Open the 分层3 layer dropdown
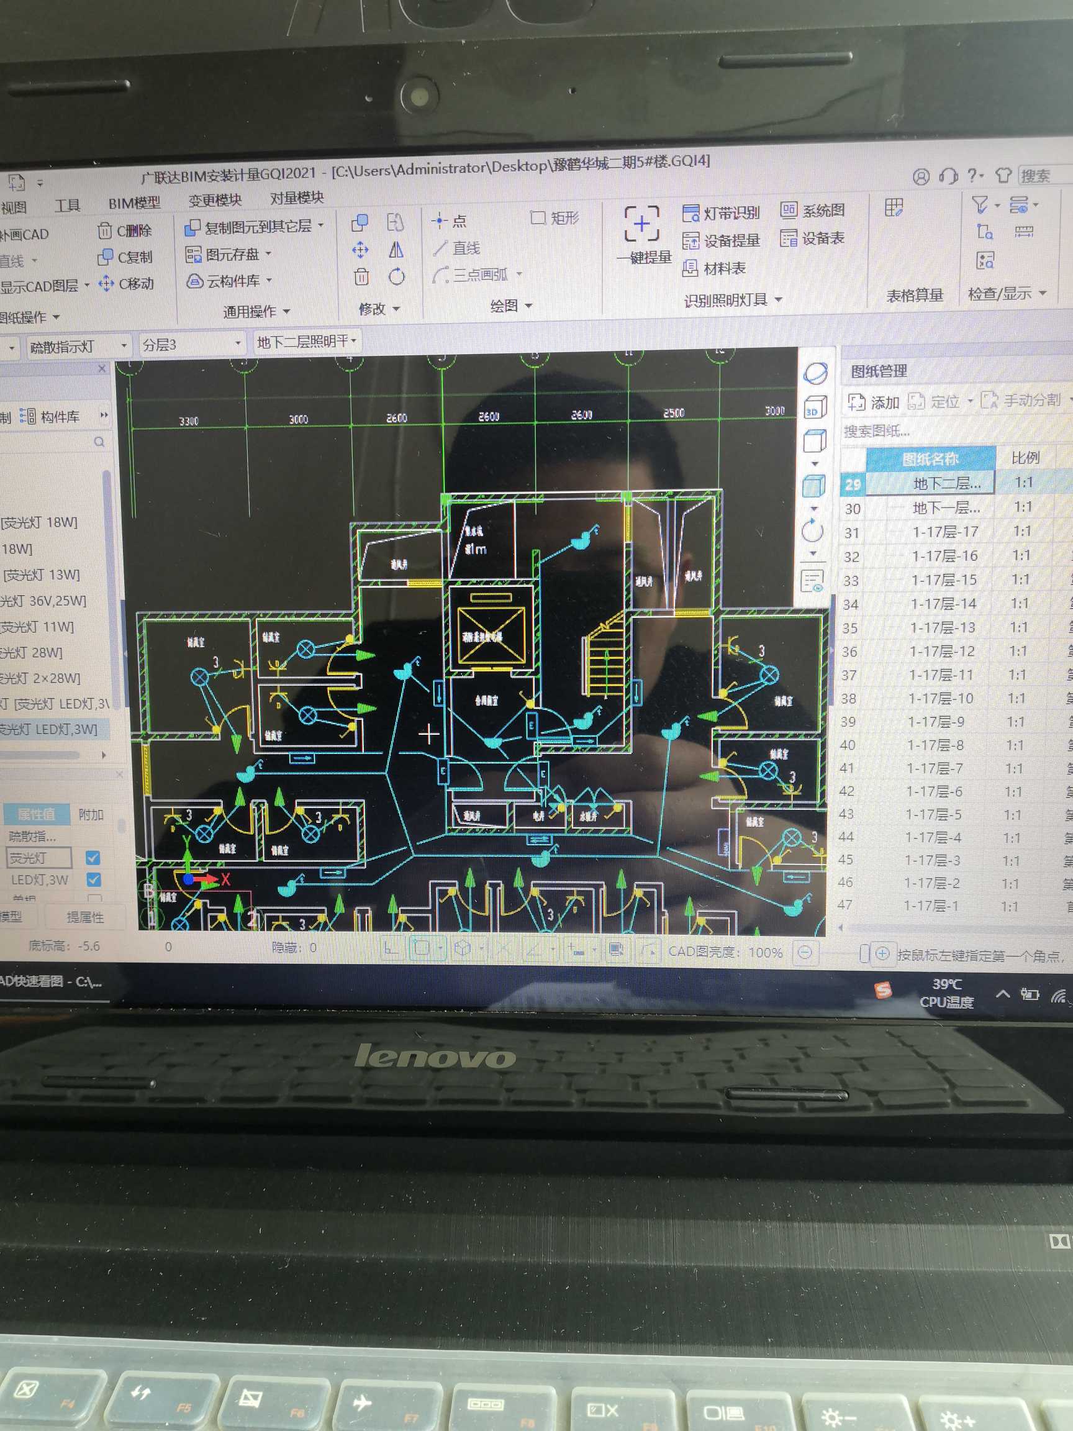 [192, 343]
